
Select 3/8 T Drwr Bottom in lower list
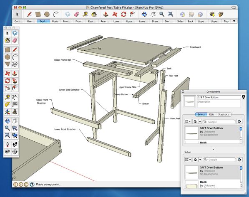click(212, 172)
